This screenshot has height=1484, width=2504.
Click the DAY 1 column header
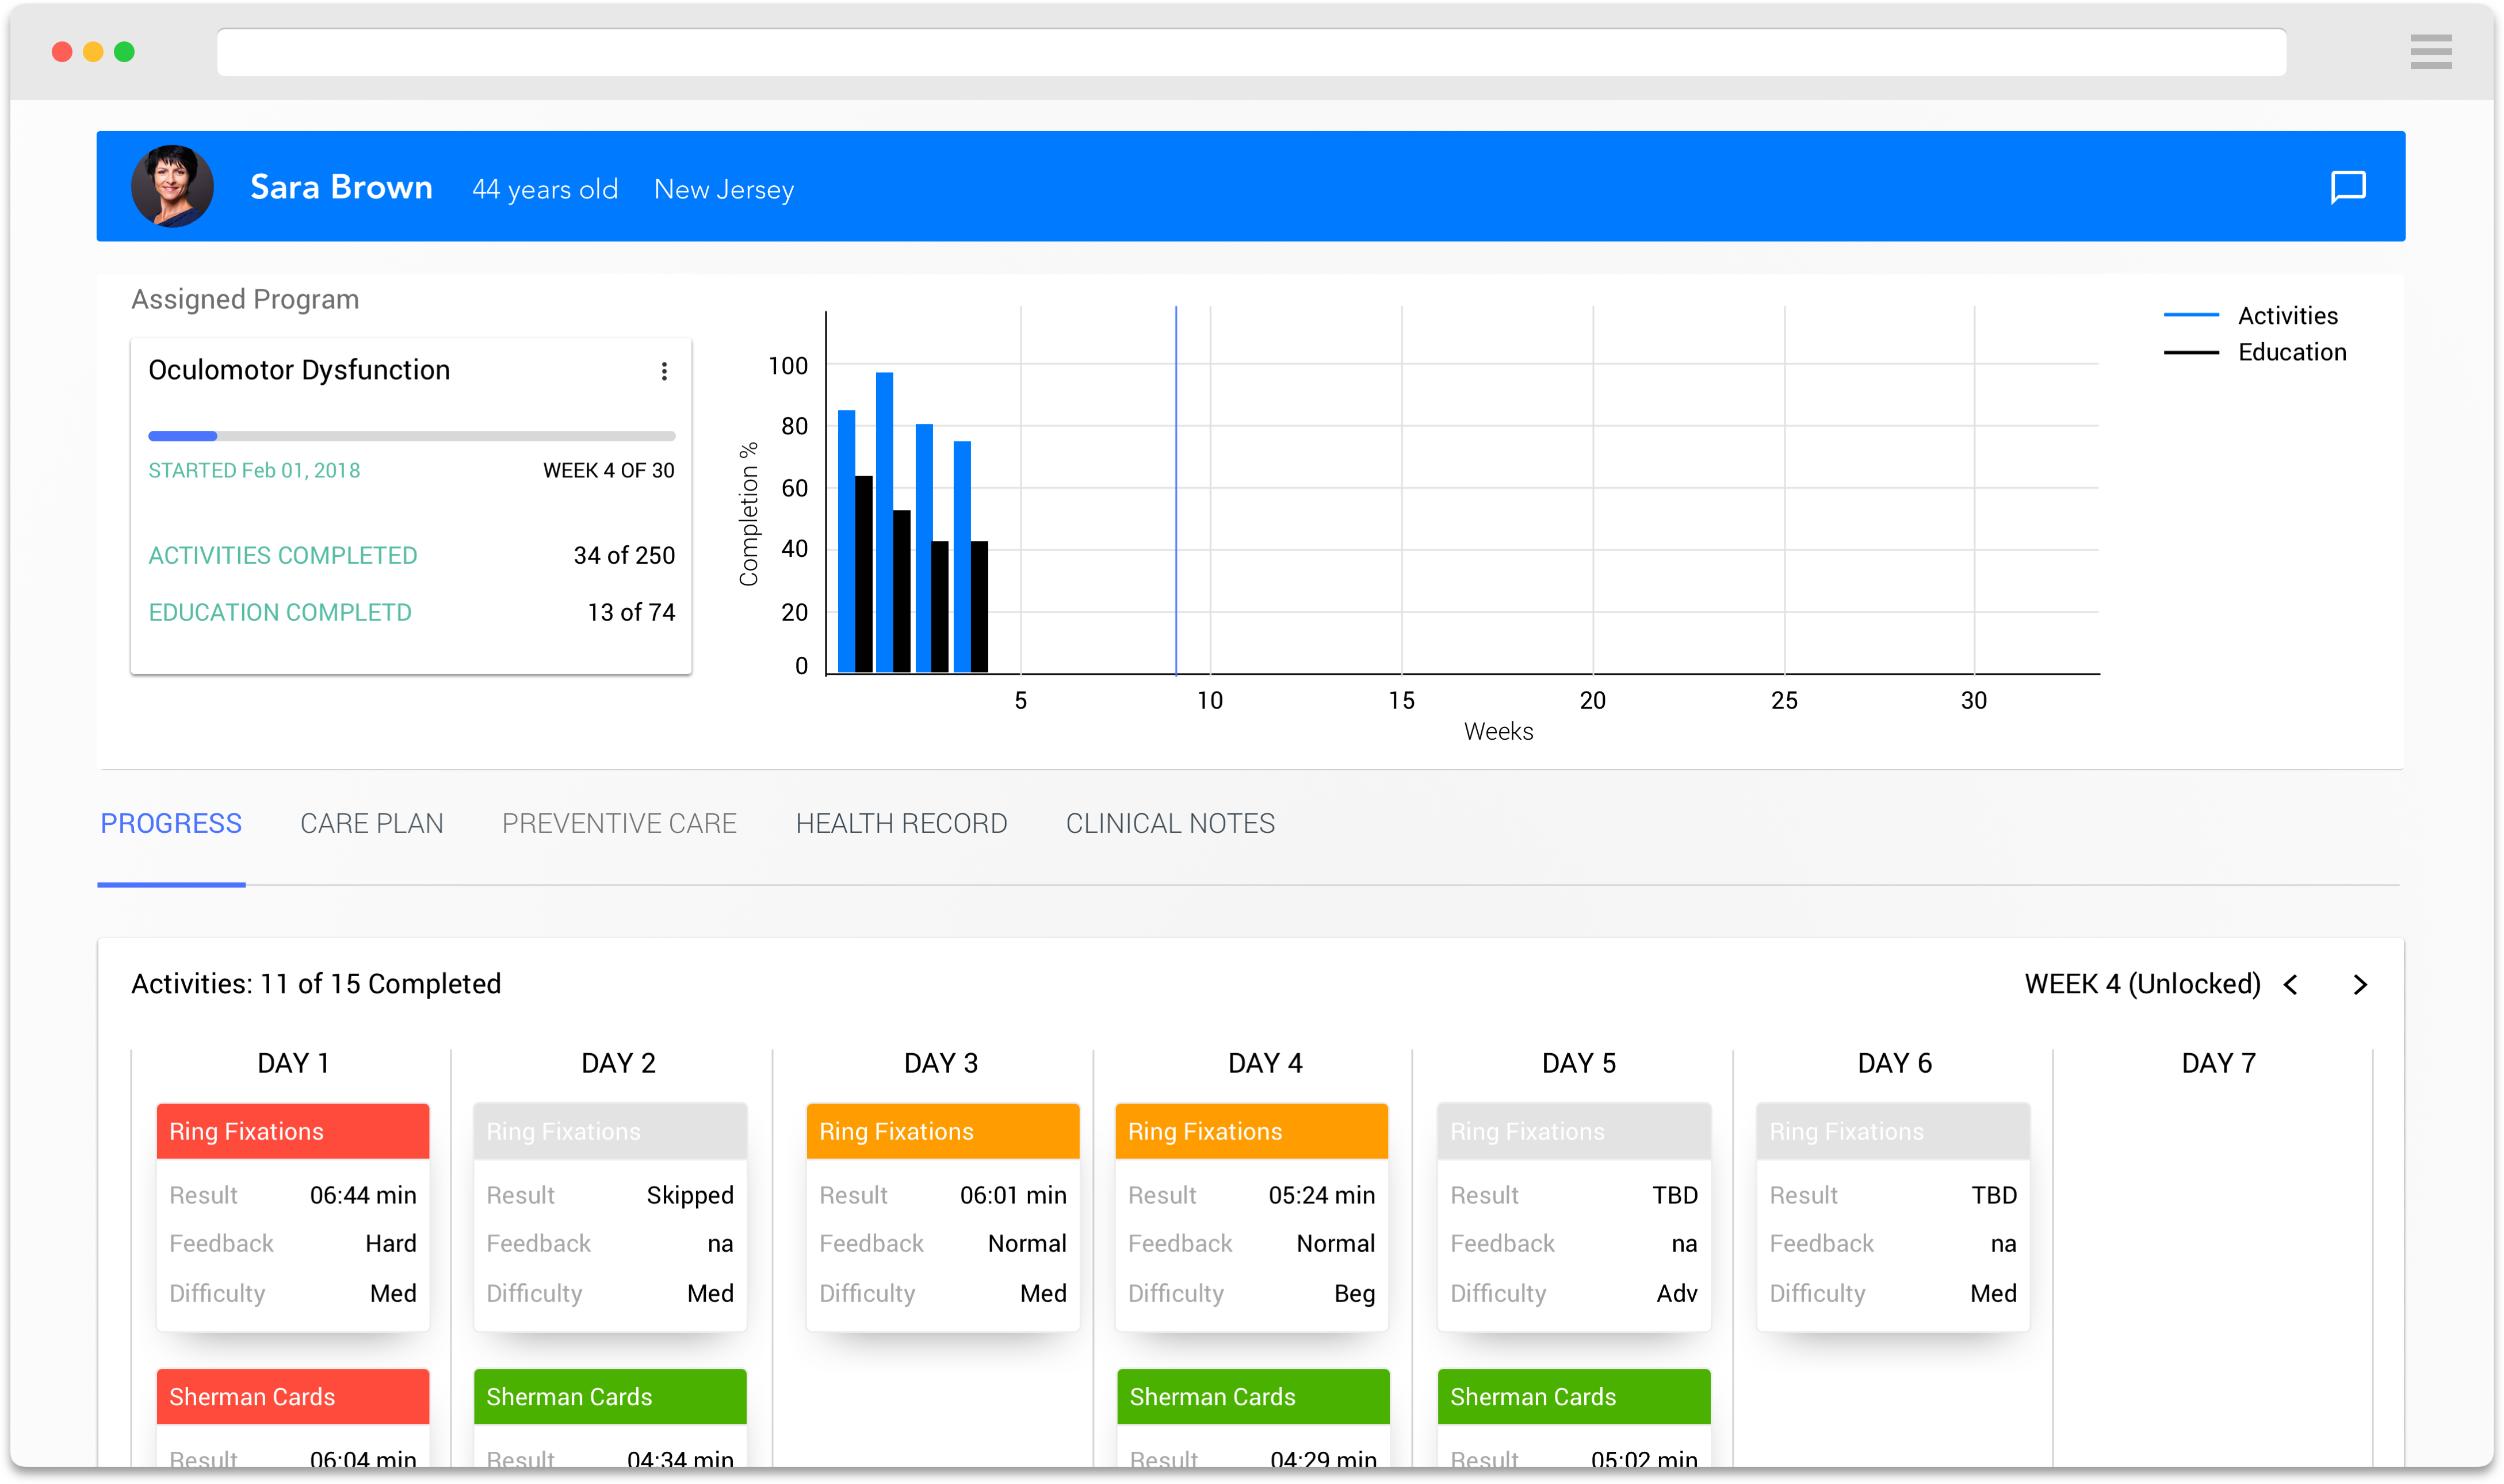click(293, 1063)
